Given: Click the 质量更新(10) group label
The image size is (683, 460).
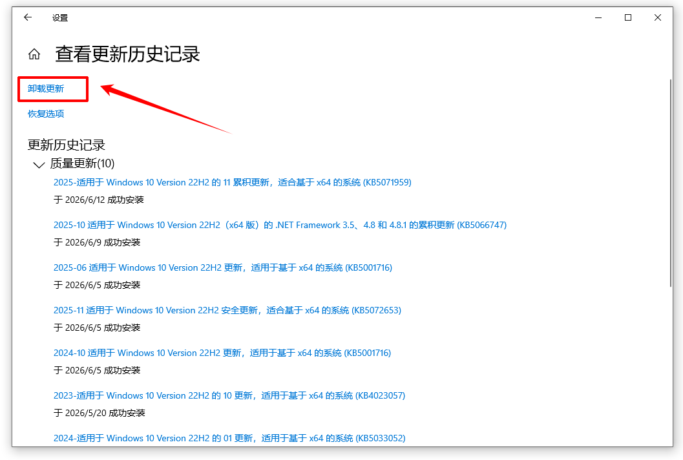Looking at the screenshot, I should click(82, 163).
